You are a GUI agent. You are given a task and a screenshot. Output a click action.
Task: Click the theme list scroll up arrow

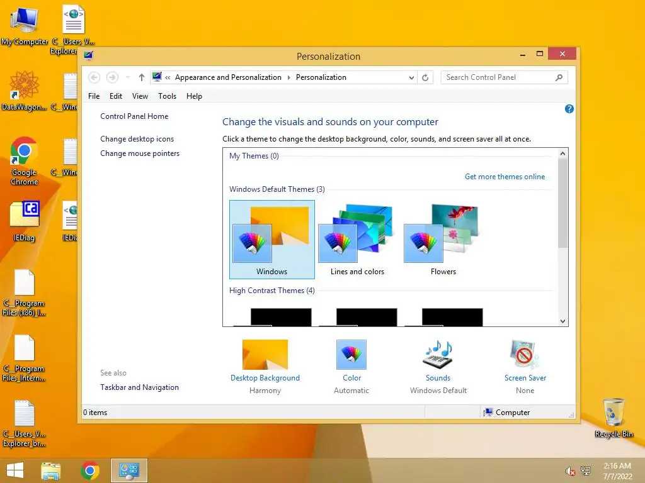tap(562, 153)
